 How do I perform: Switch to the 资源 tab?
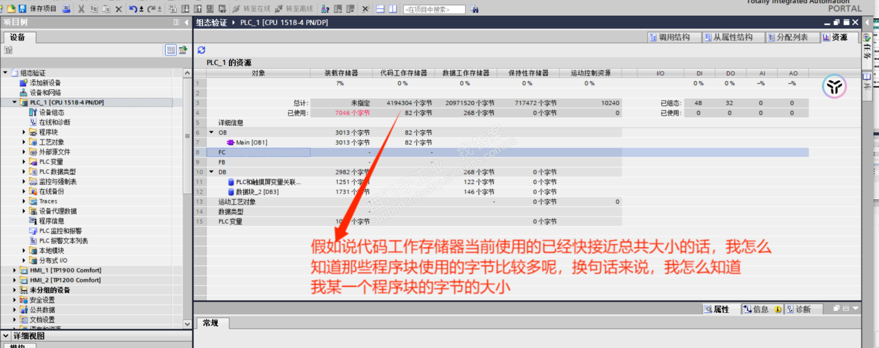pyautogui.click(x=840, y=37)
